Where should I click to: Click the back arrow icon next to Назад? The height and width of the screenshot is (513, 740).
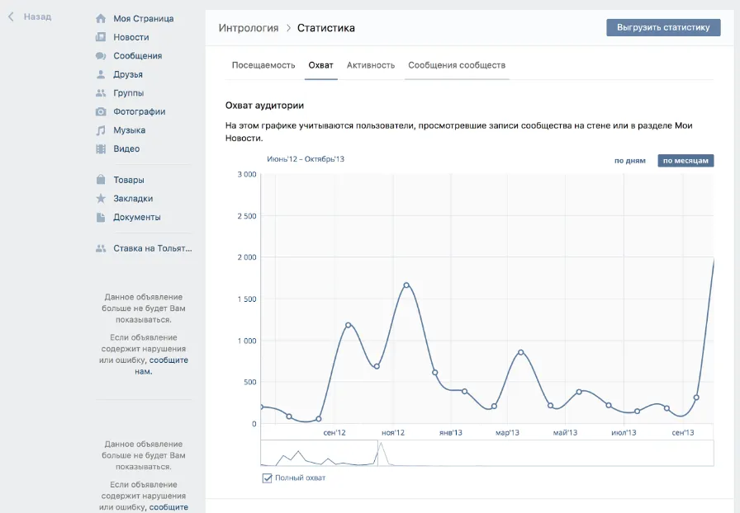(x=11, y=16)
